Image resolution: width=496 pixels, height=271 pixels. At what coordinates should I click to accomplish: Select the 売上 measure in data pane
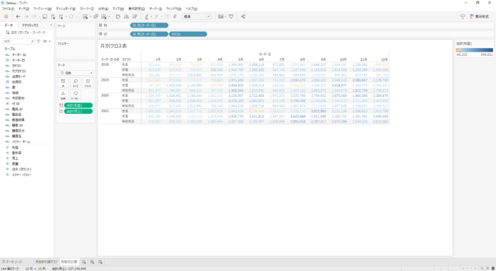[x=15, y=158]
